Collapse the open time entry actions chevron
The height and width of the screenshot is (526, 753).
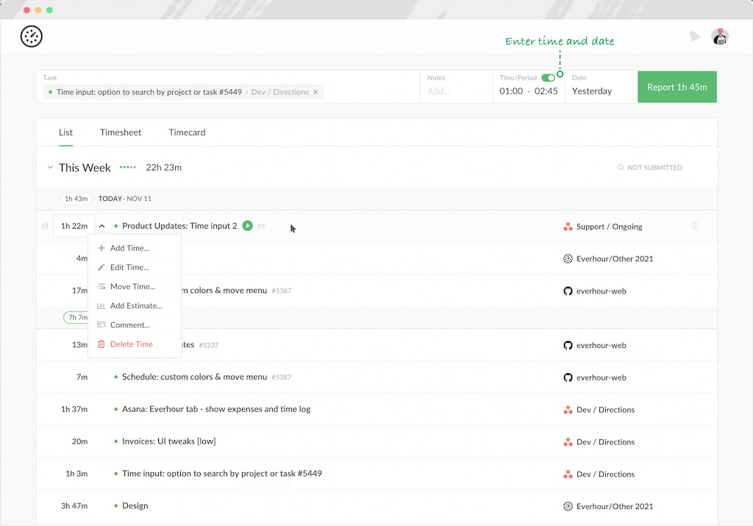click(x=101, y=226)
